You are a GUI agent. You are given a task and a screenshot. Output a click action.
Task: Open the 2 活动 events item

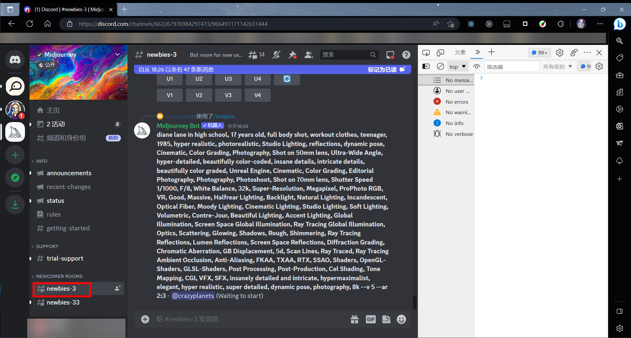tap(78, 124)
